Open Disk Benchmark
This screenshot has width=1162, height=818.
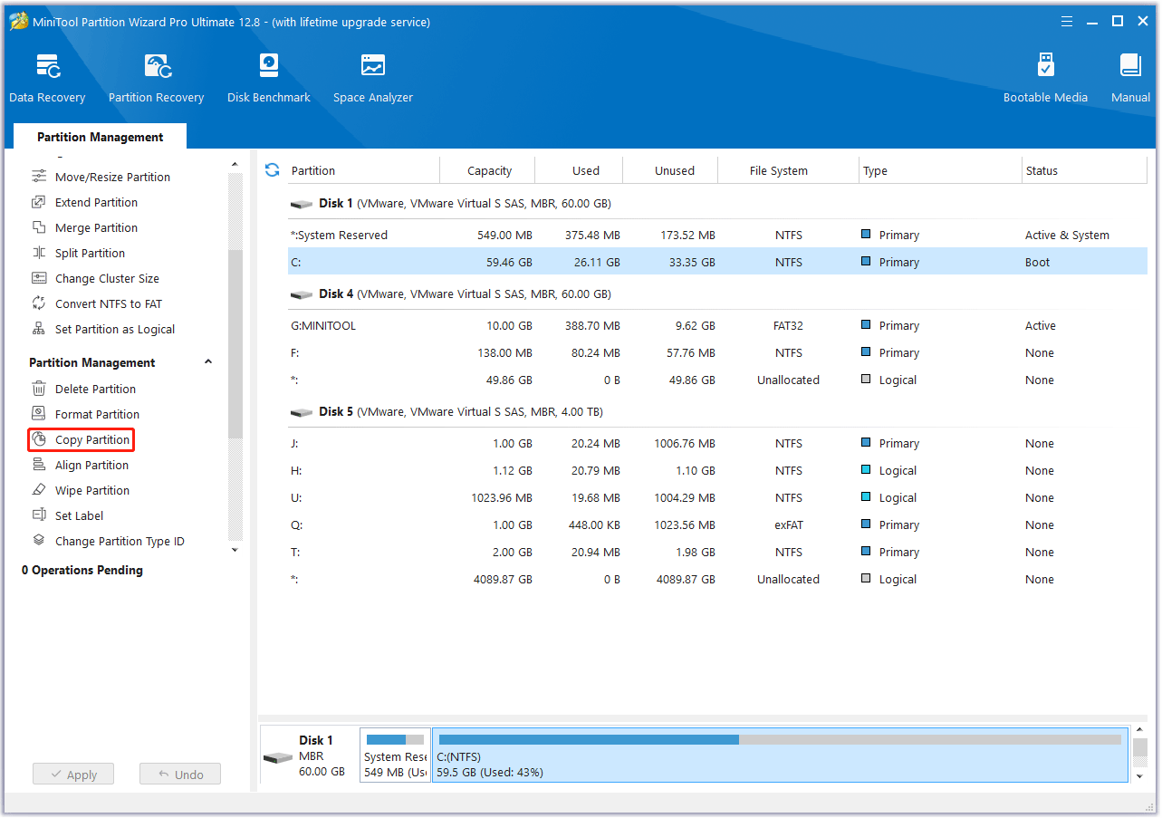click(x=269, y=78)
